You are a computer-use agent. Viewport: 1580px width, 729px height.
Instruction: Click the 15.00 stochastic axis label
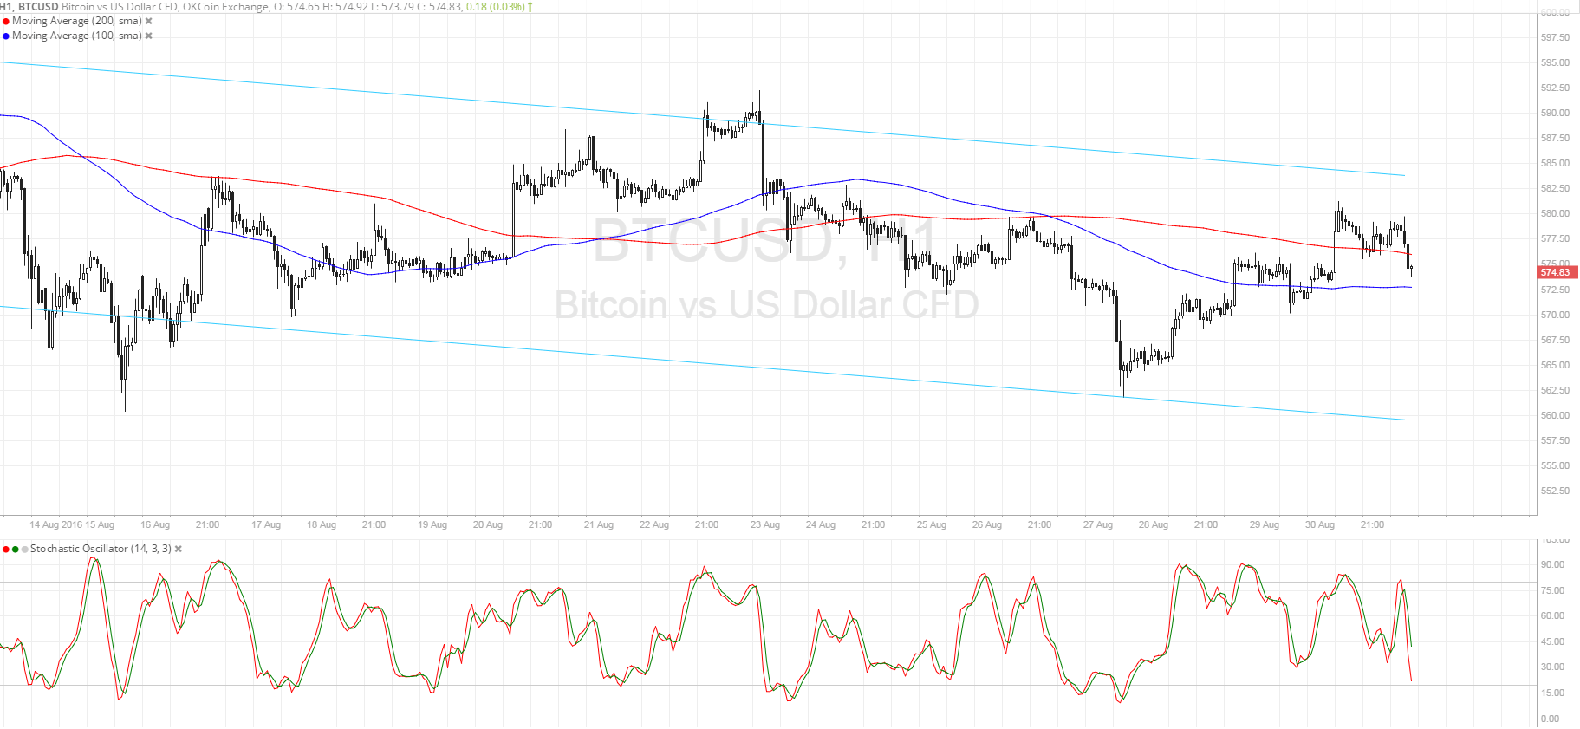[x=1552, y=693]
